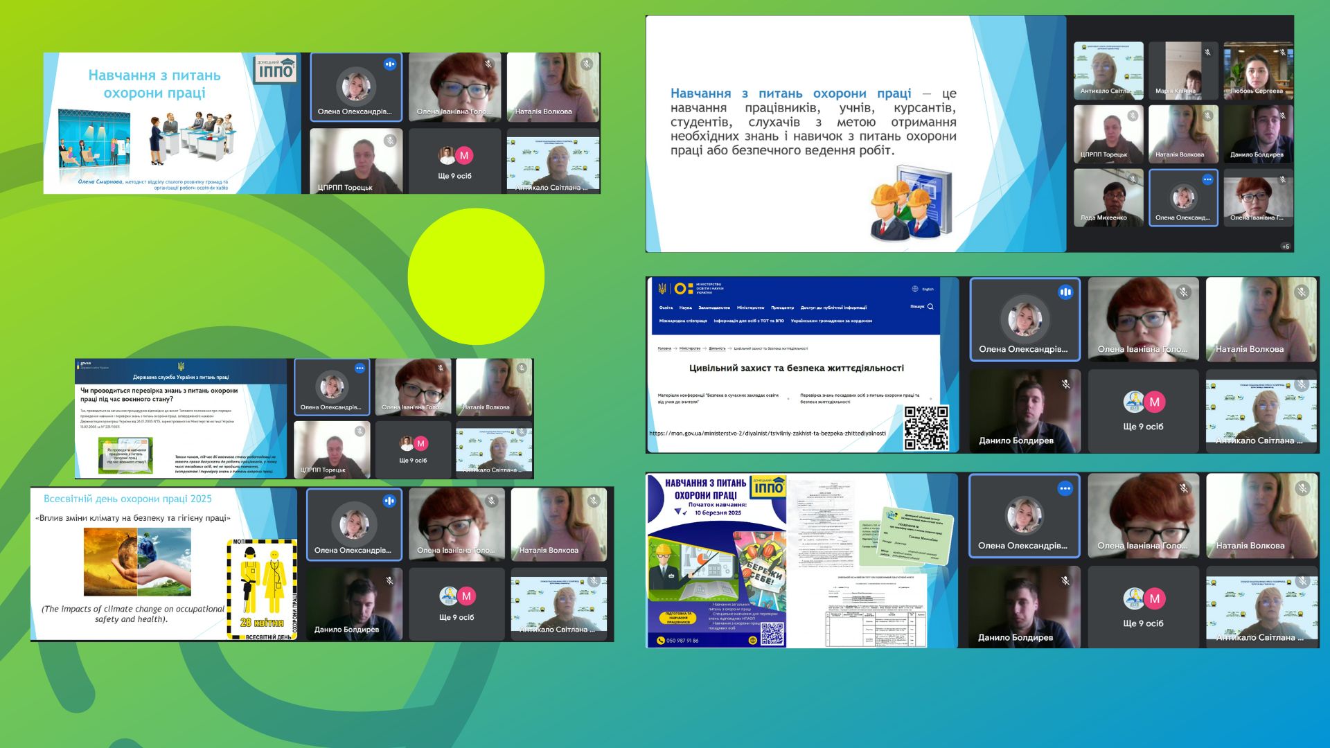Click muted mic on Наталія Волкова tile beside Держпраці slide

[522, 368]
